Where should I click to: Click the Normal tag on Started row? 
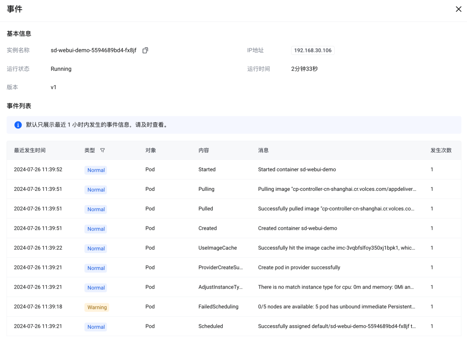click(96, 170)
